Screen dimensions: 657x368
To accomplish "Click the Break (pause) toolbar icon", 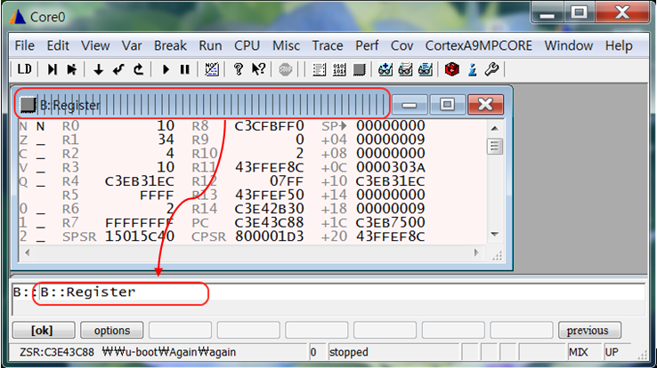I will point(184,68).
